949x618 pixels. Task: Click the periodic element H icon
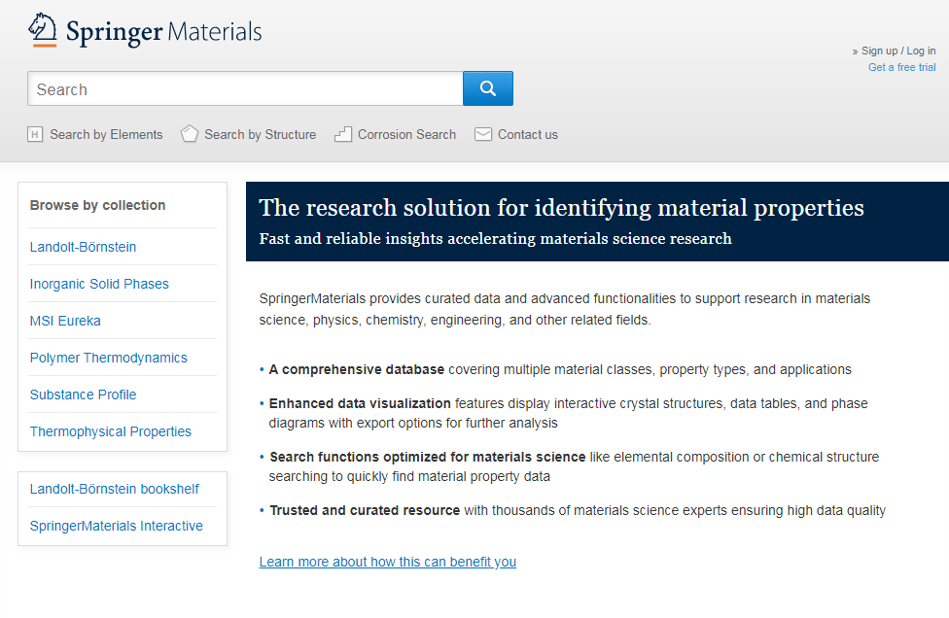[x=35, y=134]
